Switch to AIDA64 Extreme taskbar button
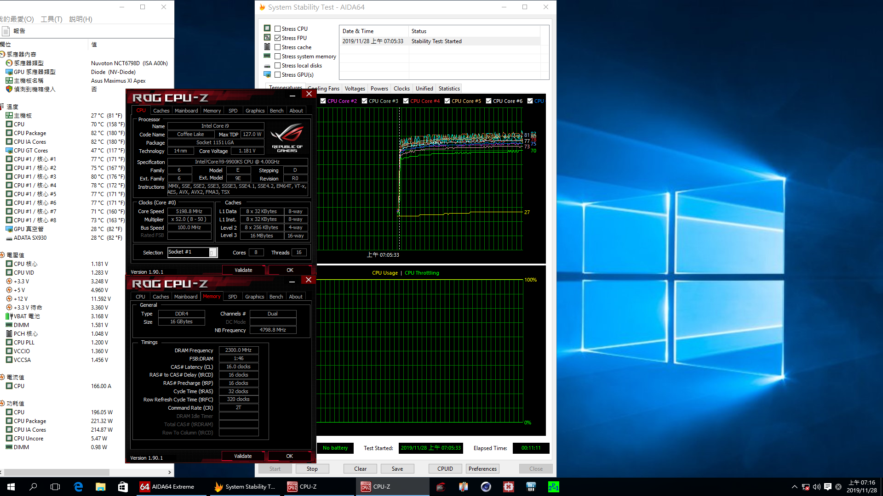Image resolution: width=883 pixels, height=496 pixels. click(x=171, y=487)
